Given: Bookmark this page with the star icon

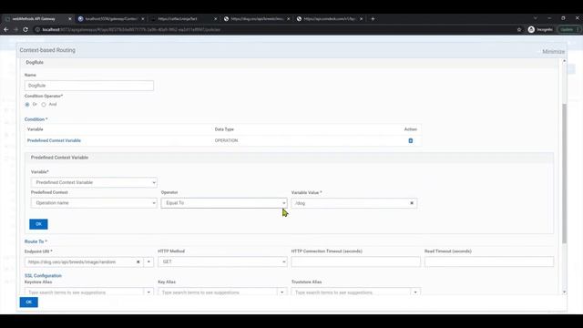Looking at the screenshot, I should 519,29.
